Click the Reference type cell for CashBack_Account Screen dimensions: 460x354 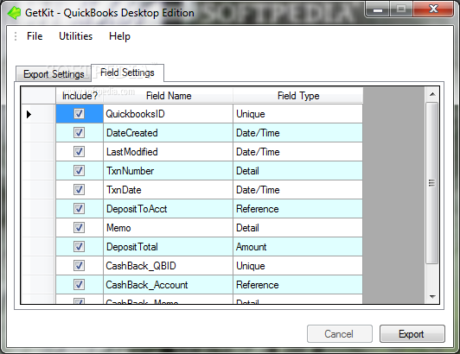pyautogui.click(x=297, y=285)
